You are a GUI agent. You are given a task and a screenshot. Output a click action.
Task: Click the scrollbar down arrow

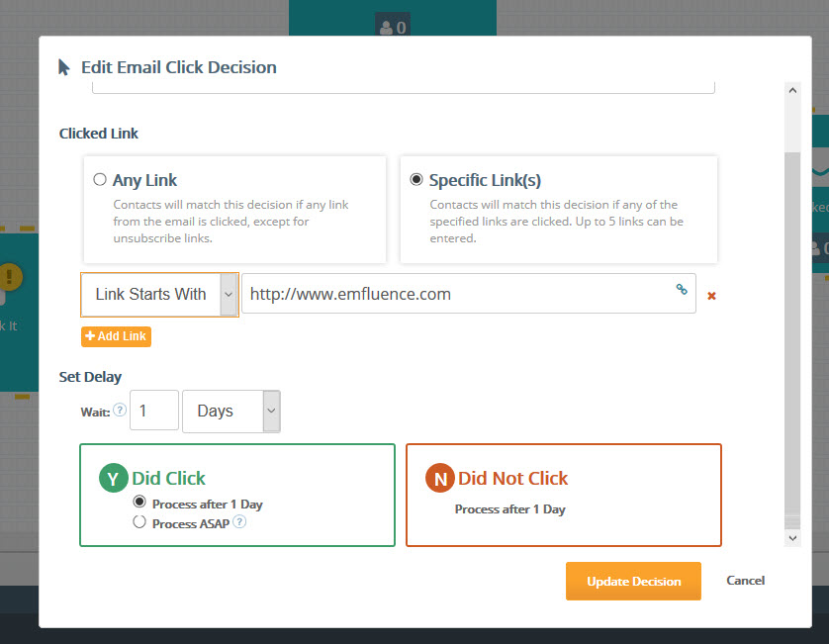click(792, 538)
